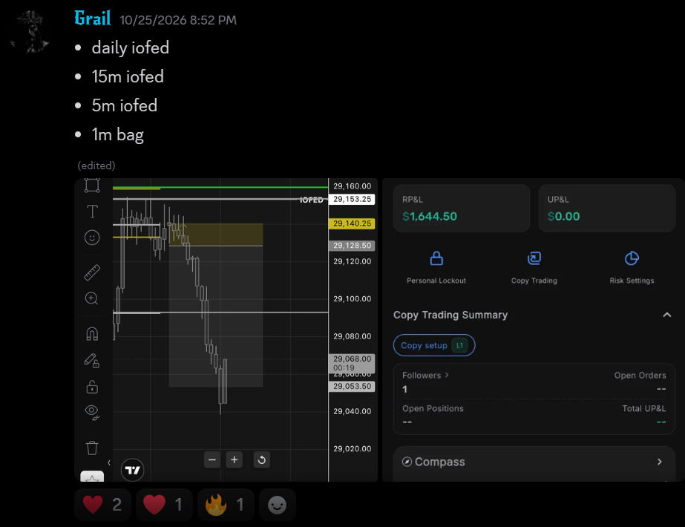Select the ruler measure tool
685x527 pixels.
[x=92, y=272]
